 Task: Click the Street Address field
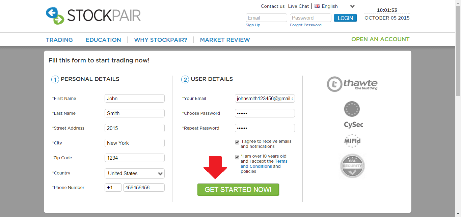click(x=135, y=128)
